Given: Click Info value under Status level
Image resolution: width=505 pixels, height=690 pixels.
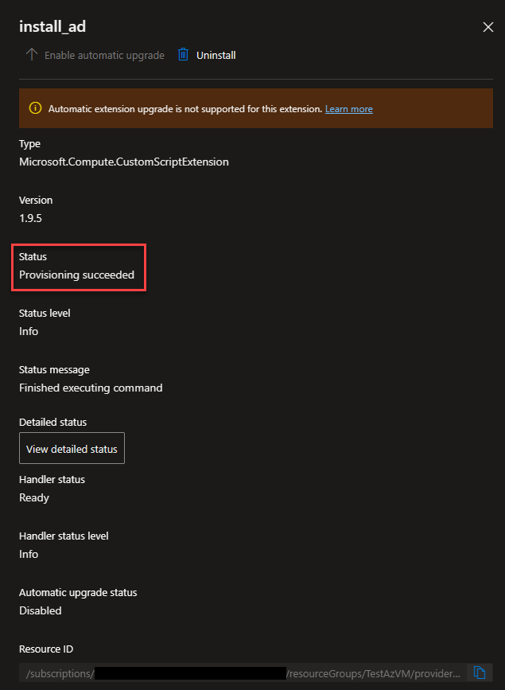Looking at the screenshot, I should pos(29,331).
